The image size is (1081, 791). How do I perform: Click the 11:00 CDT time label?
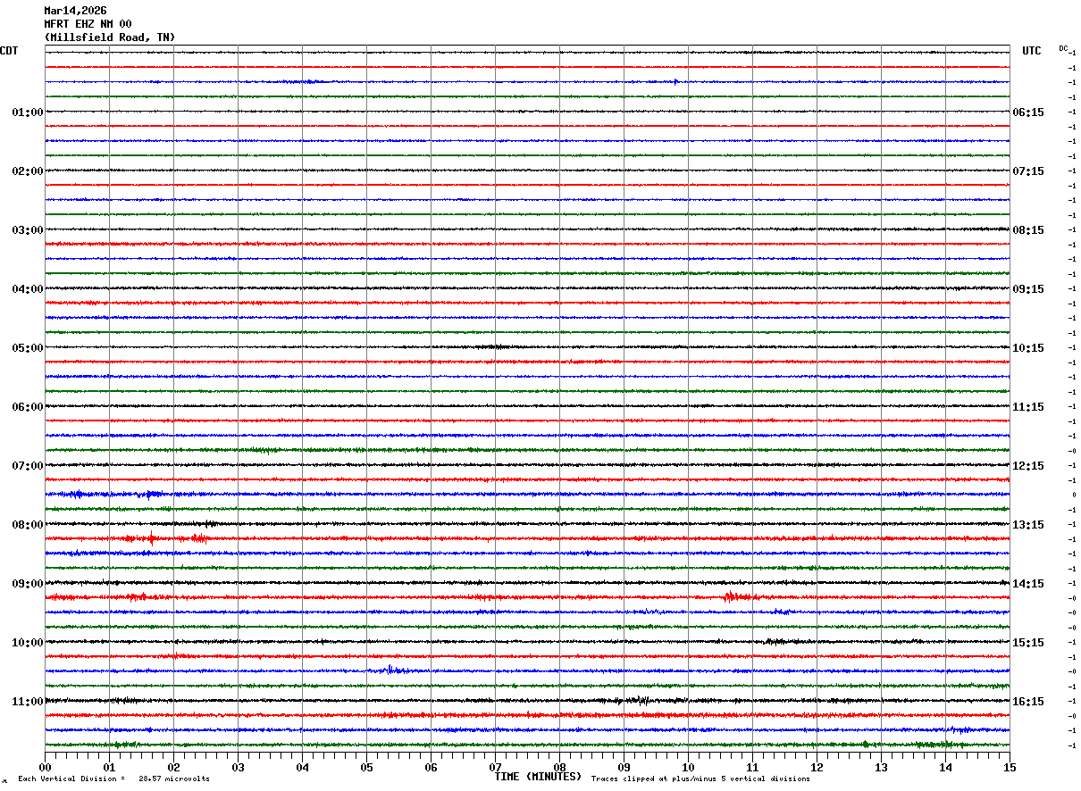tap(28, 702)
